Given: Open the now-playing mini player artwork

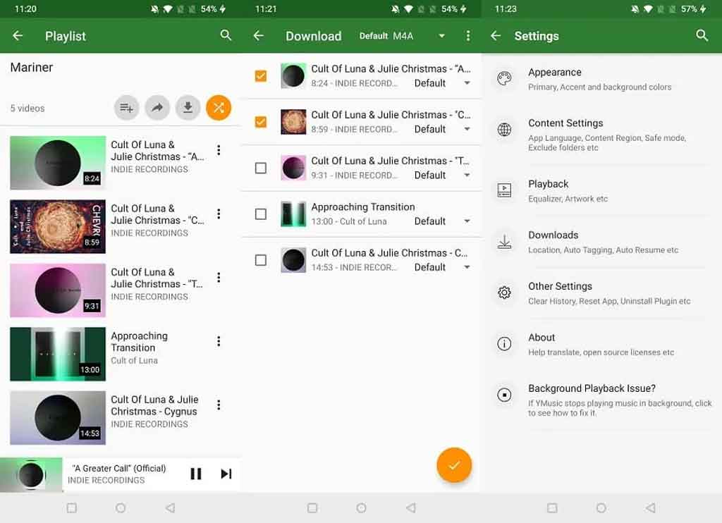Looking at the screenshot, I should point(31,474).
